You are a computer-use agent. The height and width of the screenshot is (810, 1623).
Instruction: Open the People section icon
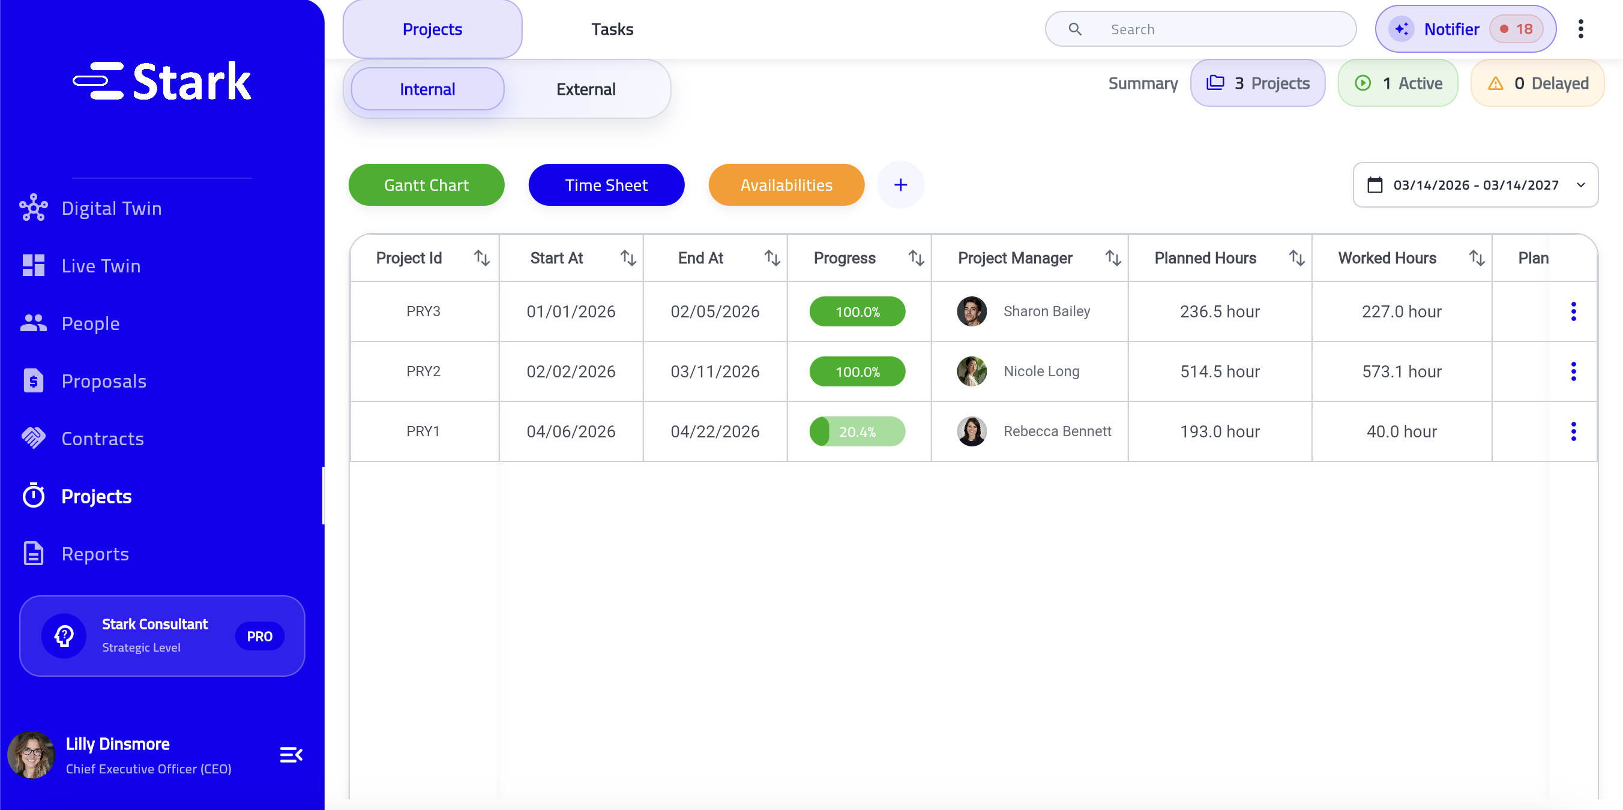34,323
